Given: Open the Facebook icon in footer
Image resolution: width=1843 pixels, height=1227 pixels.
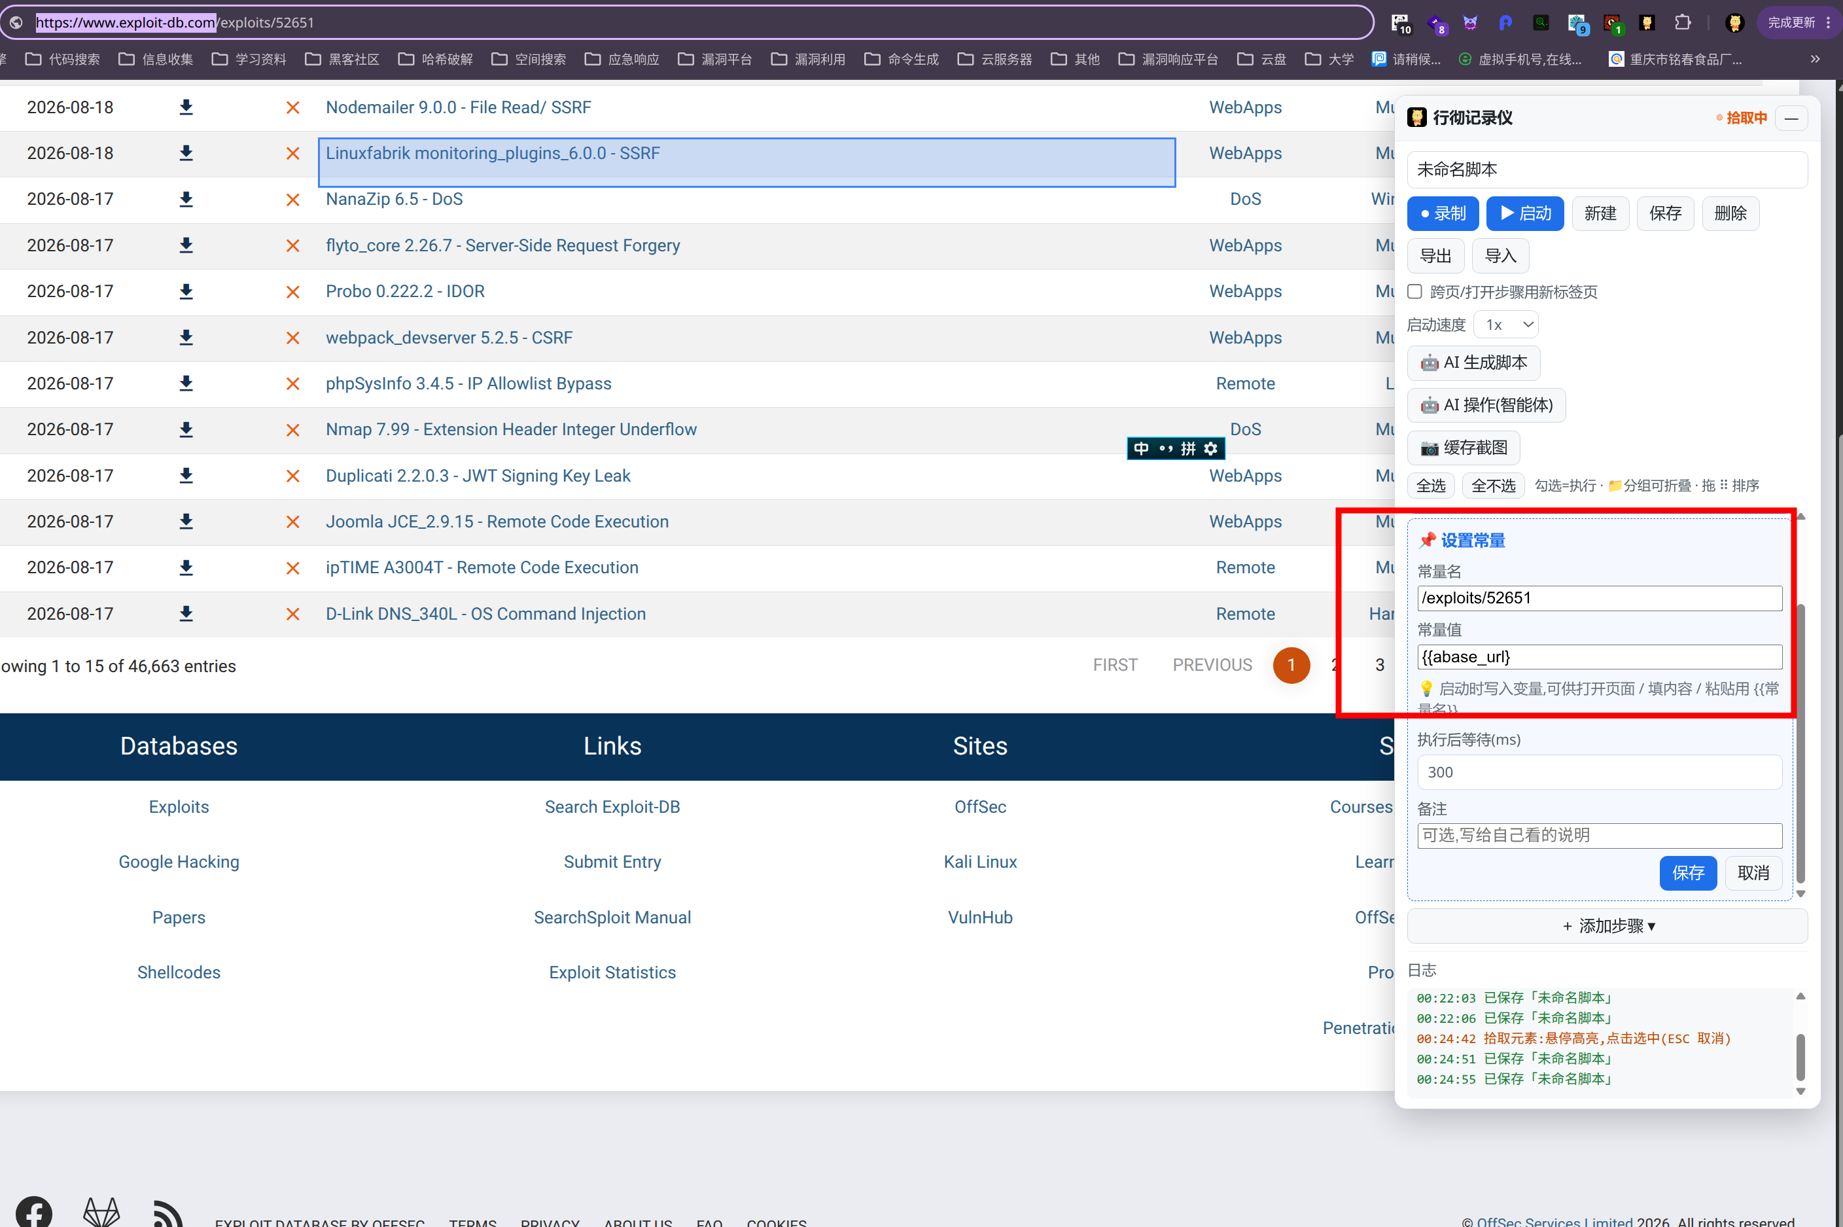Looking at the screenshot, I should pos(35,1212).
